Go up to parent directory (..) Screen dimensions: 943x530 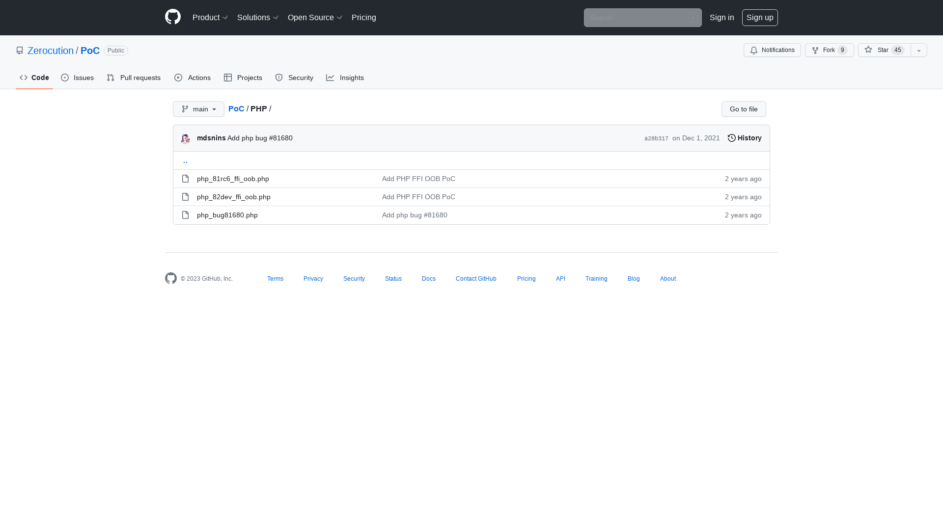tap(185, 160)
